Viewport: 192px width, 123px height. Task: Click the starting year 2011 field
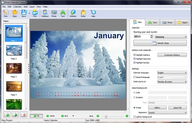pos(142,37)
